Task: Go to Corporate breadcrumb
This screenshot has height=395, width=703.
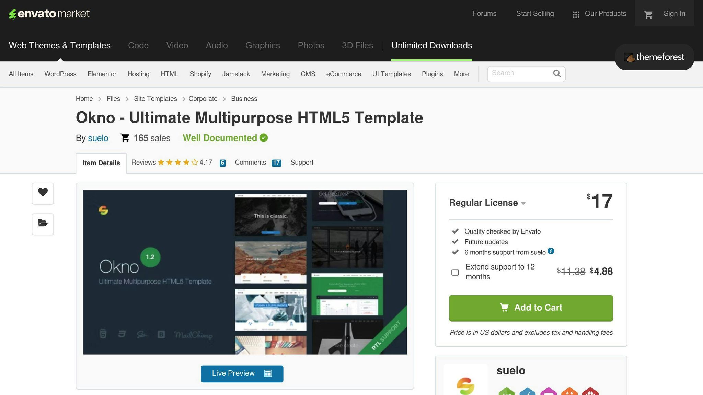Action: point(203,99)
